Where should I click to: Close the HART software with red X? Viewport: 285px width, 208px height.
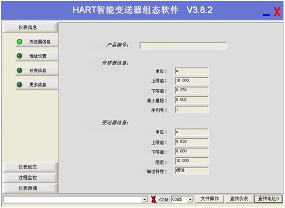277,12
